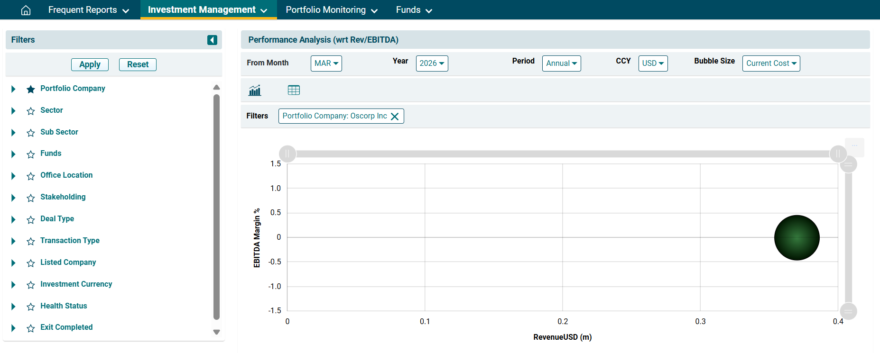880x353 pixels.
Task: Click the left handle of the horizontal zoom slider
Action: 287,154
